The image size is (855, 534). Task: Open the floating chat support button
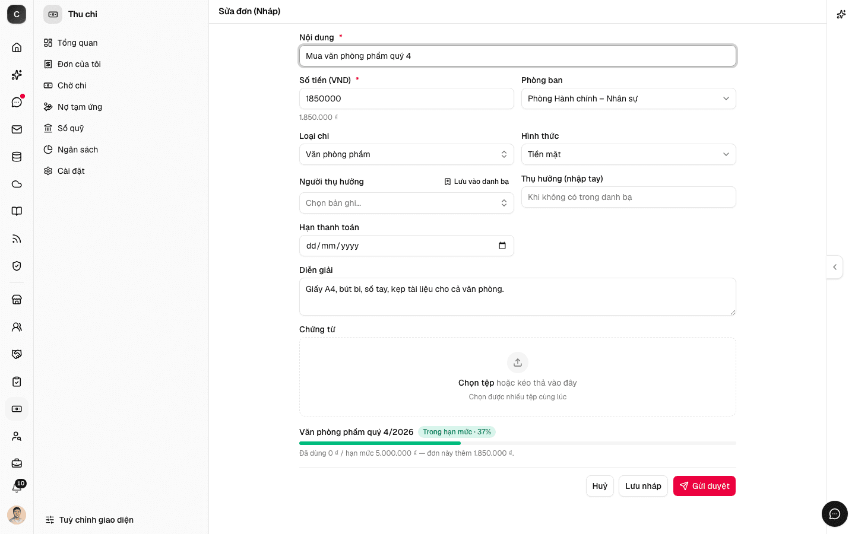point(835,514)
